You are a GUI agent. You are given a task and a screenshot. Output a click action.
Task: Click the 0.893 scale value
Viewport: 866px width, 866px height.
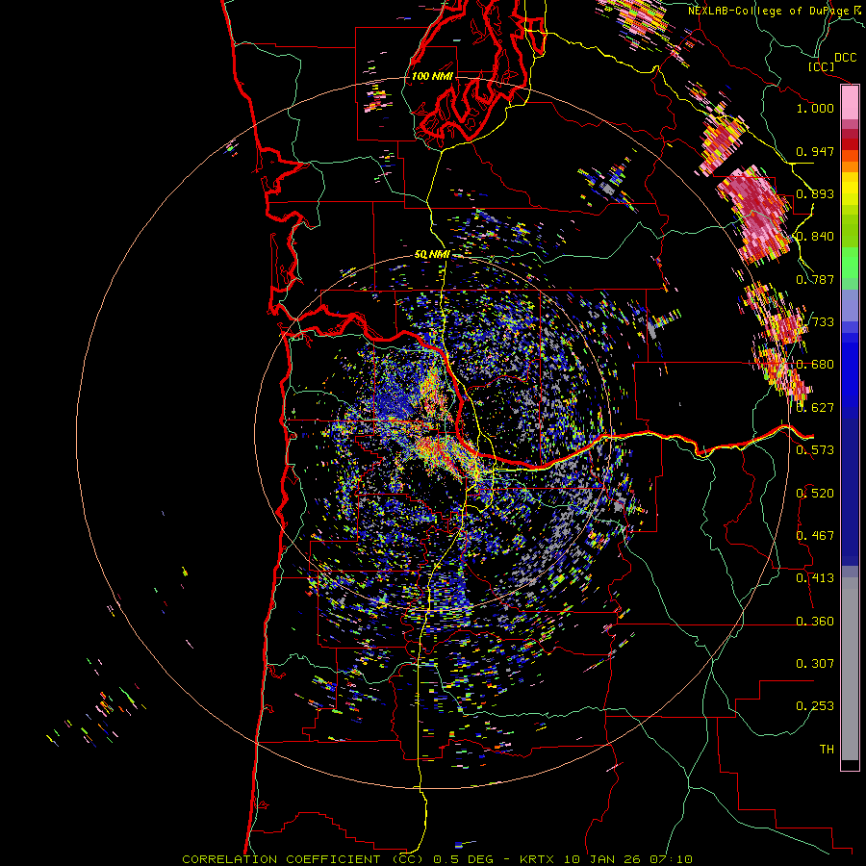tap(815, 193)
